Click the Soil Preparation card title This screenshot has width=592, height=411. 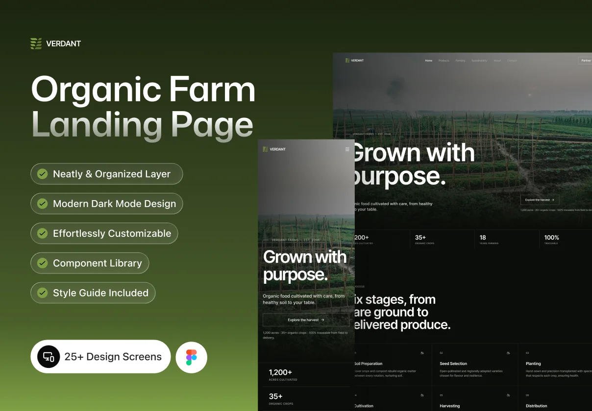tap(368, 364)
